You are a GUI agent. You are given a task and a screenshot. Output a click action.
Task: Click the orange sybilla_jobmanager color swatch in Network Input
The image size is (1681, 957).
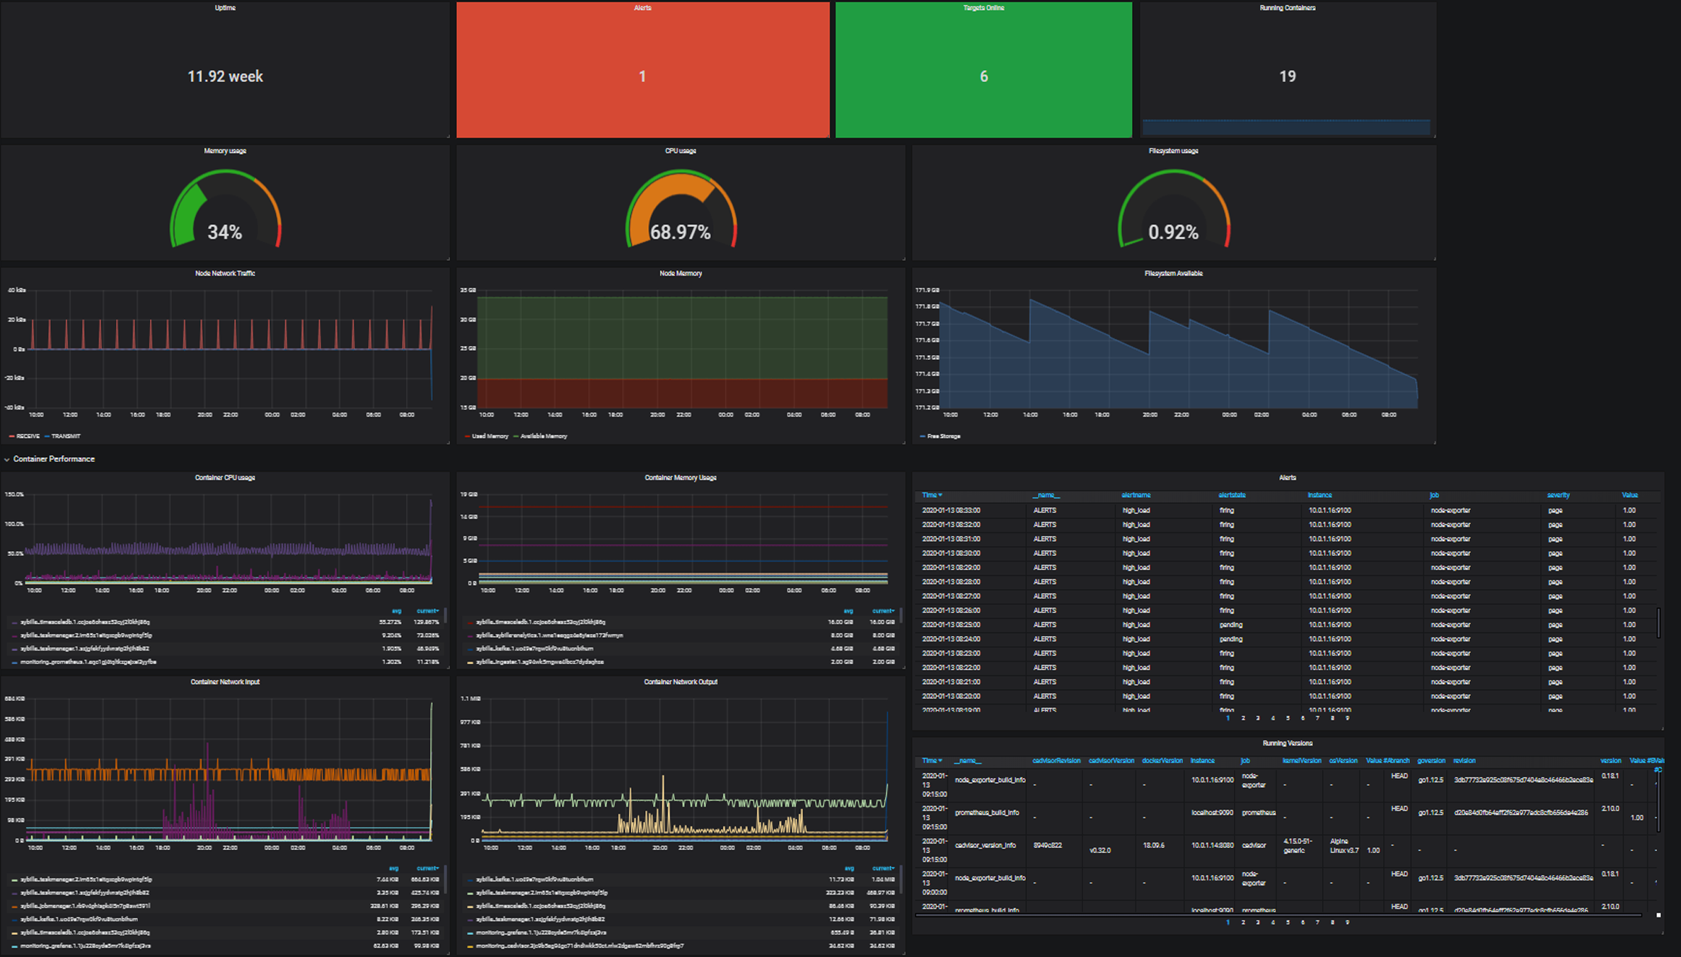click(14, 906)
